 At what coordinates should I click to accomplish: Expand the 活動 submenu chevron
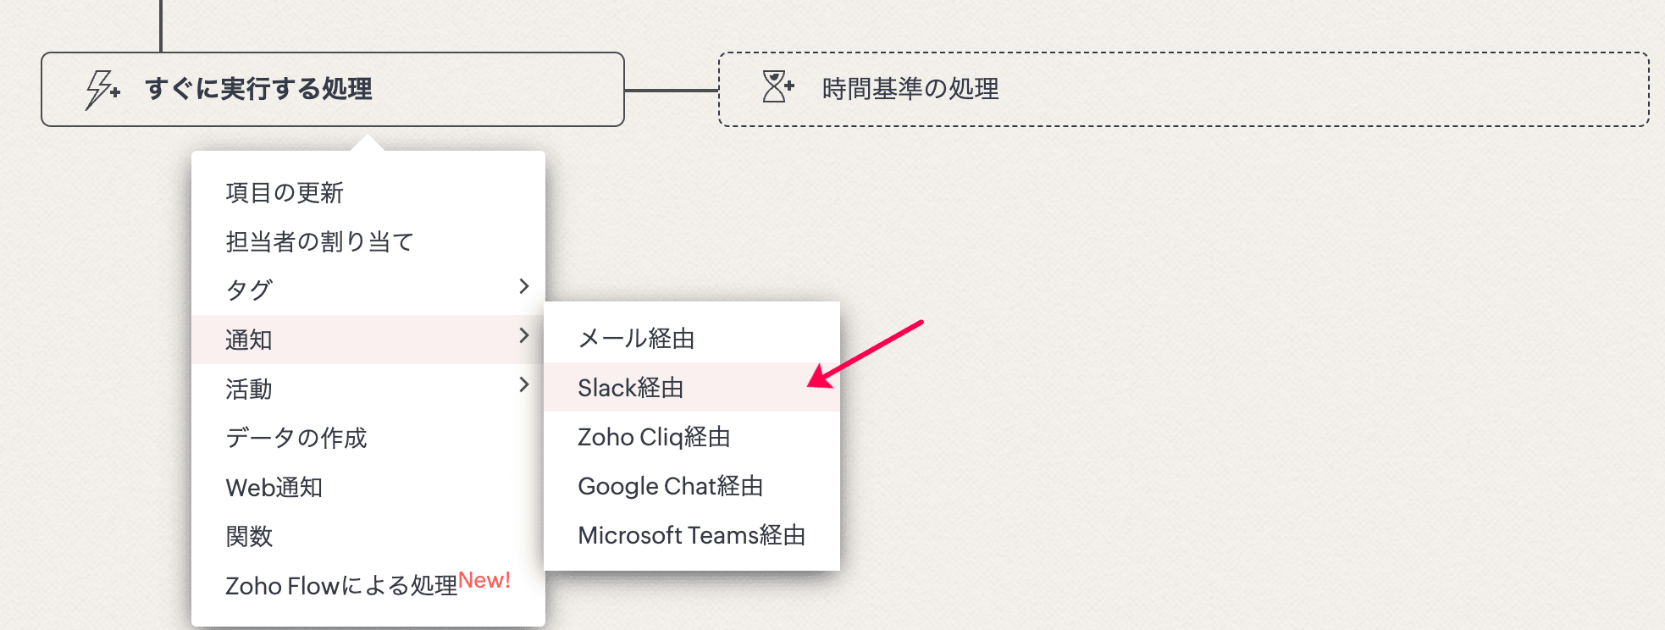(523, 385)
